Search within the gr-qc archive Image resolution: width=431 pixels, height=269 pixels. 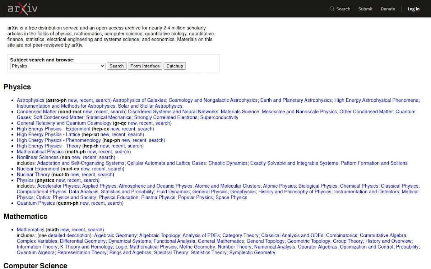pyautogui.click(x=163, y=123)
